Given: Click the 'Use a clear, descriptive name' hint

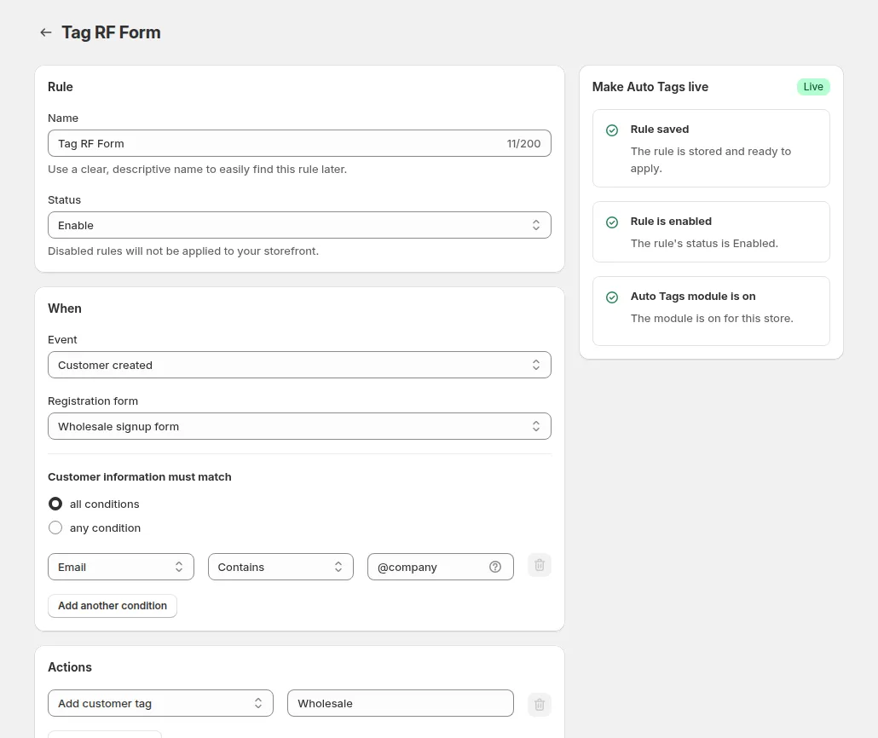Looking at the screenshot, I should click(197, 169).
